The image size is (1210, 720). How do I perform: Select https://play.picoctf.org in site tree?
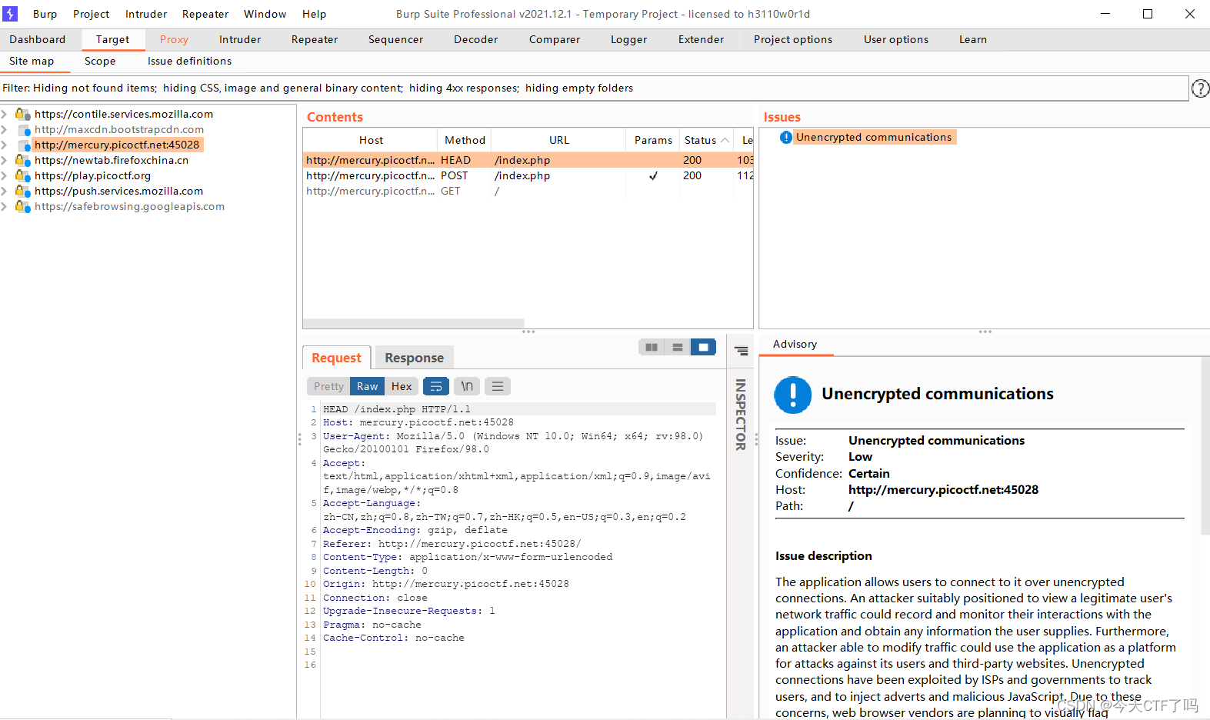click(x=92, y=175)
